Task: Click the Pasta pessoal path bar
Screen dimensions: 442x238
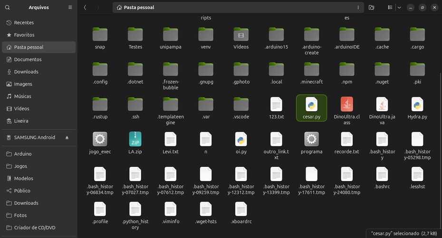Action: tap(238, 7)
